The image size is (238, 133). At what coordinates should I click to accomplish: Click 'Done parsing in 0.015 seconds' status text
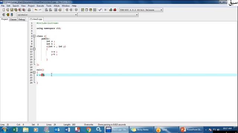(112, 125)
